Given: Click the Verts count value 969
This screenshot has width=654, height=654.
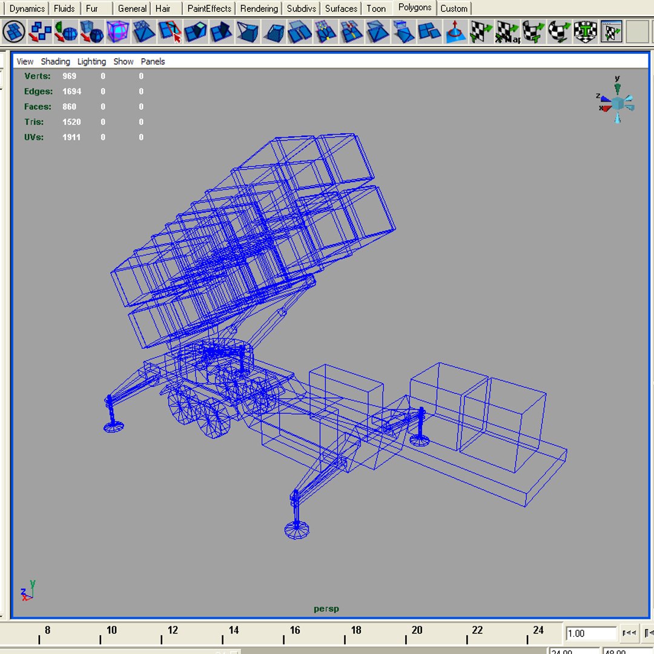Looking at the screenshot, I should click(69, 76).
